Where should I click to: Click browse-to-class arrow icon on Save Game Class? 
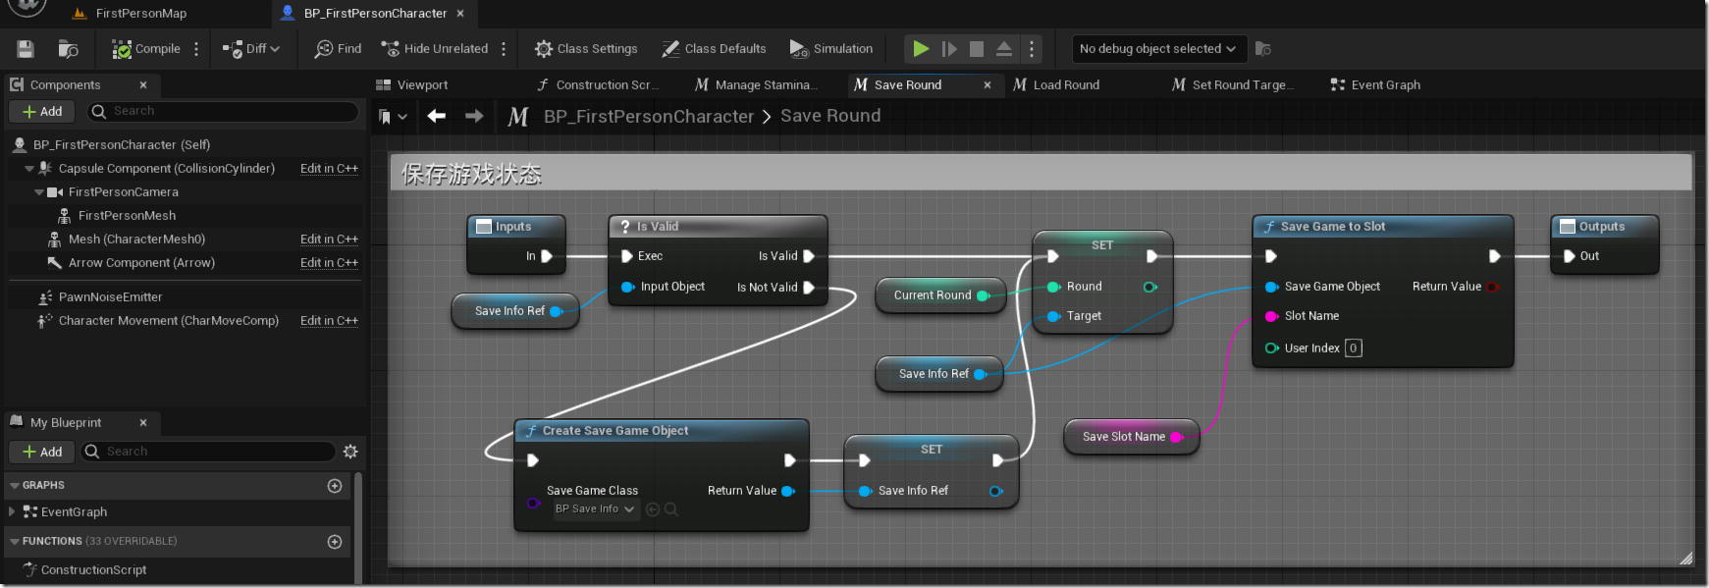(653, 509)
